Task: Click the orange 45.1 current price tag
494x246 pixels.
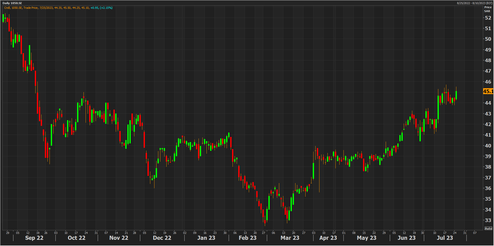Action: coord(488,91)
